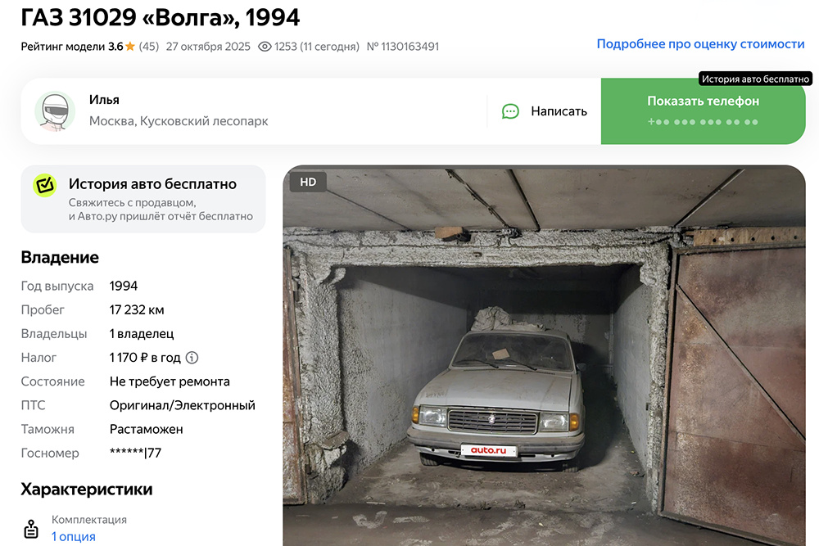Click the Показать телефон button

click(703, 111)
